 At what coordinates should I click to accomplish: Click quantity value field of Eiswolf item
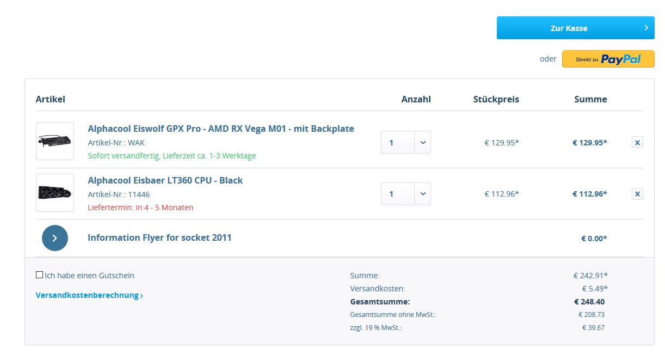tap(398, 143)
